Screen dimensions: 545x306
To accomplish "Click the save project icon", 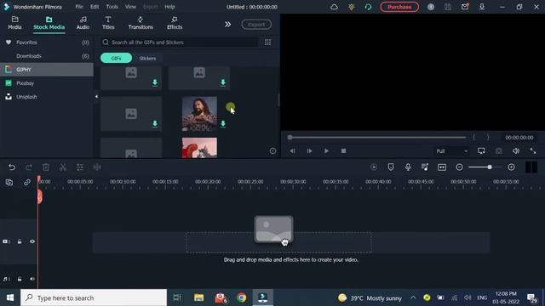I will [448, 7].
